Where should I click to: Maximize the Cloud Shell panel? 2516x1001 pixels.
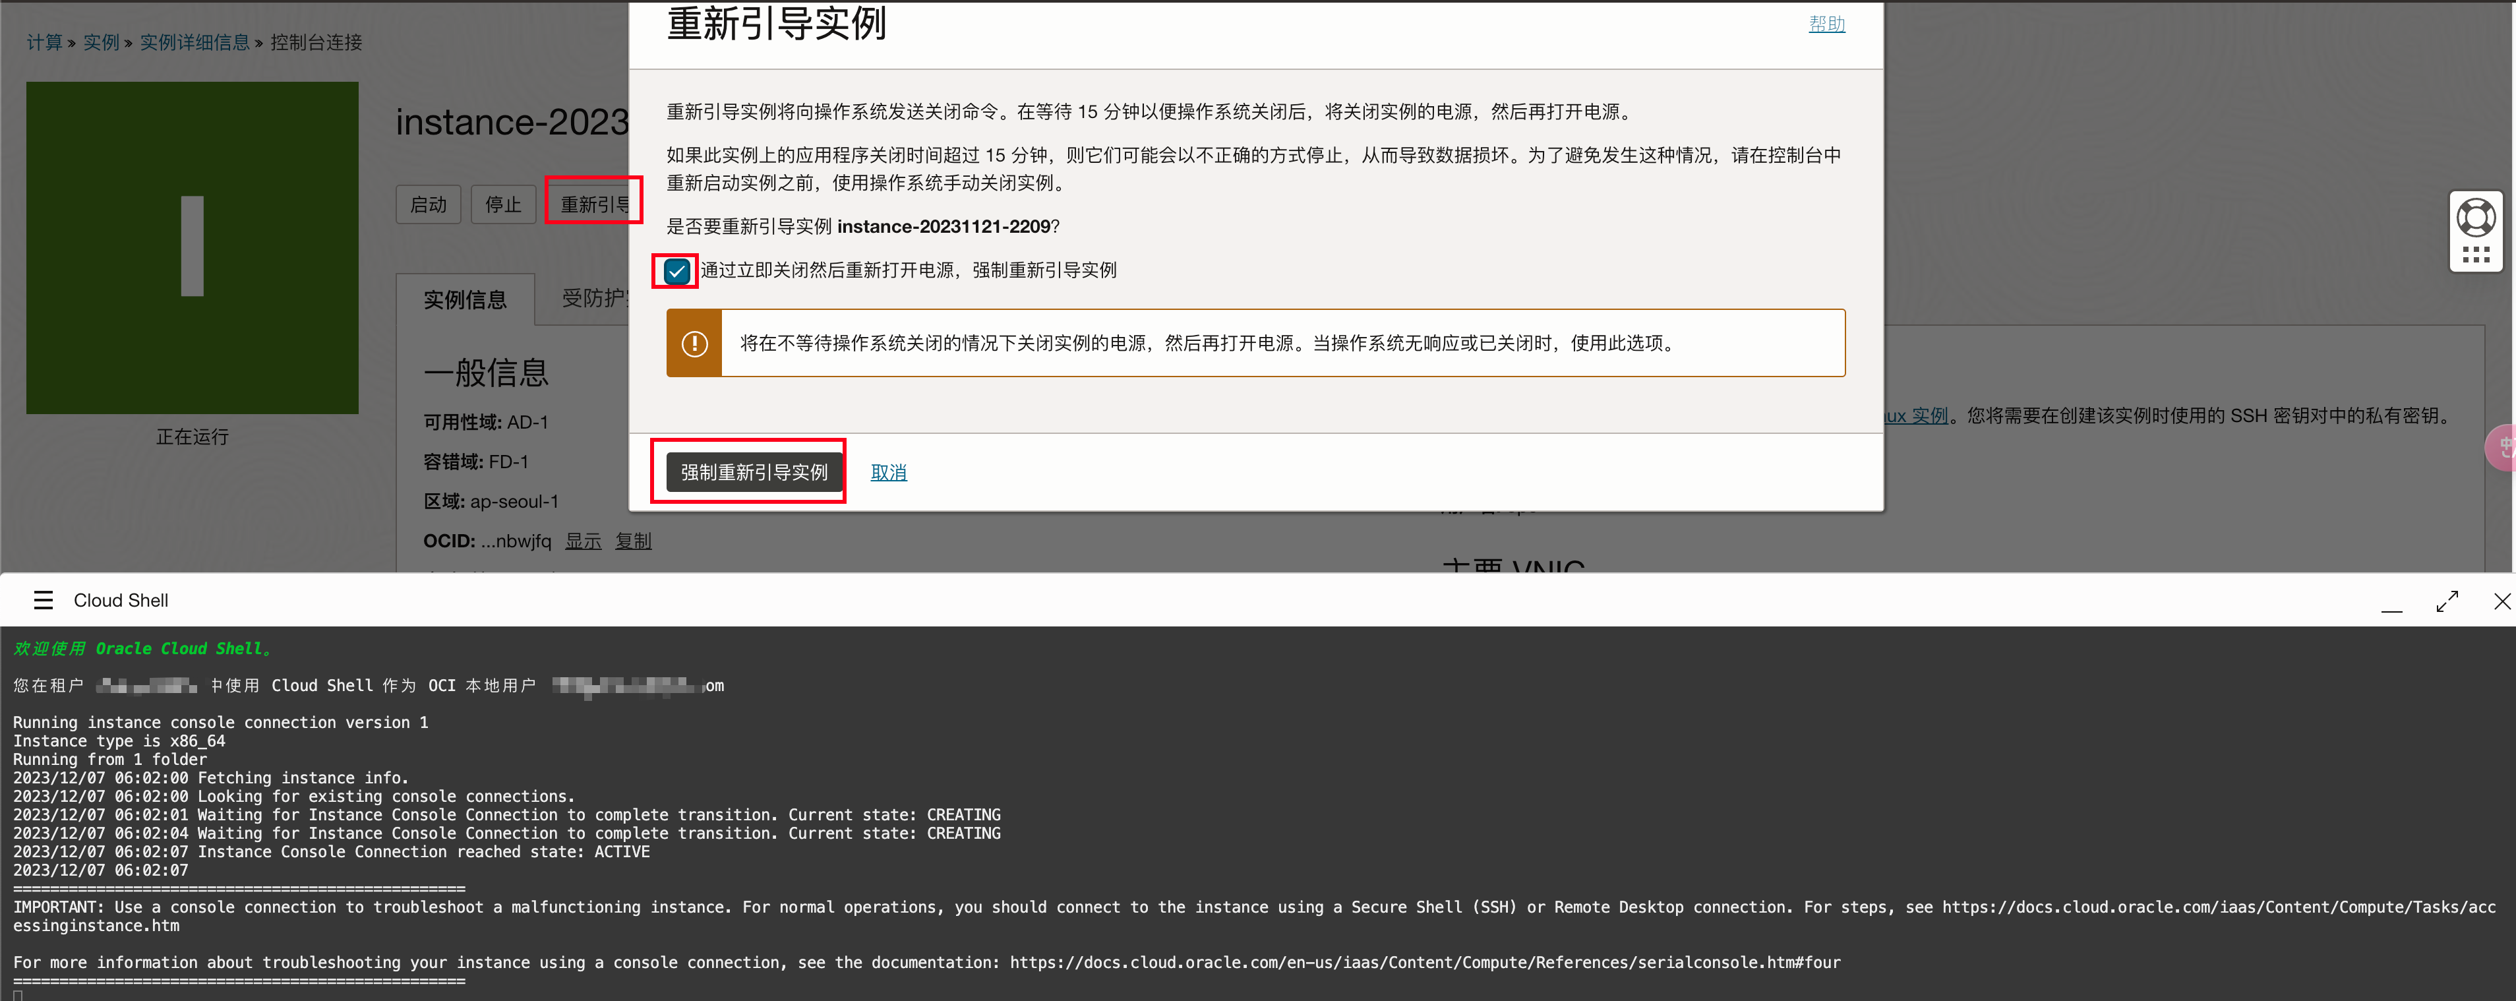2447,601
